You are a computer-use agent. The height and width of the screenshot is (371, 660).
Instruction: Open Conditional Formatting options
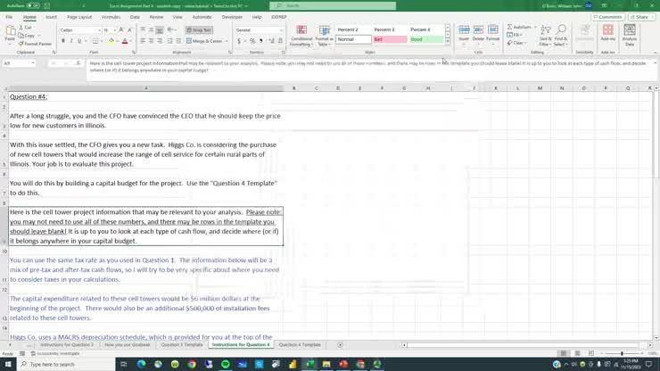coord(301,34)
